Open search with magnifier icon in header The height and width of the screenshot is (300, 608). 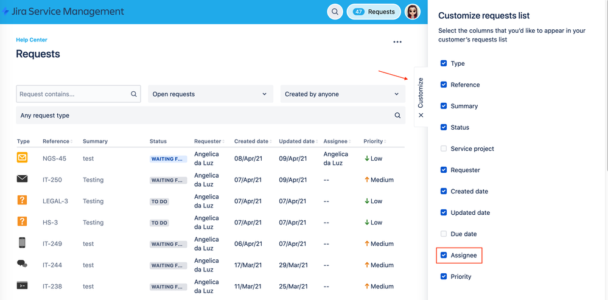tap(335, 12)
